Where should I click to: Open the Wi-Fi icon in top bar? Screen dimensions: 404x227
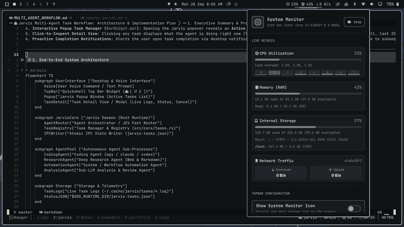click(x=363, y=4)
